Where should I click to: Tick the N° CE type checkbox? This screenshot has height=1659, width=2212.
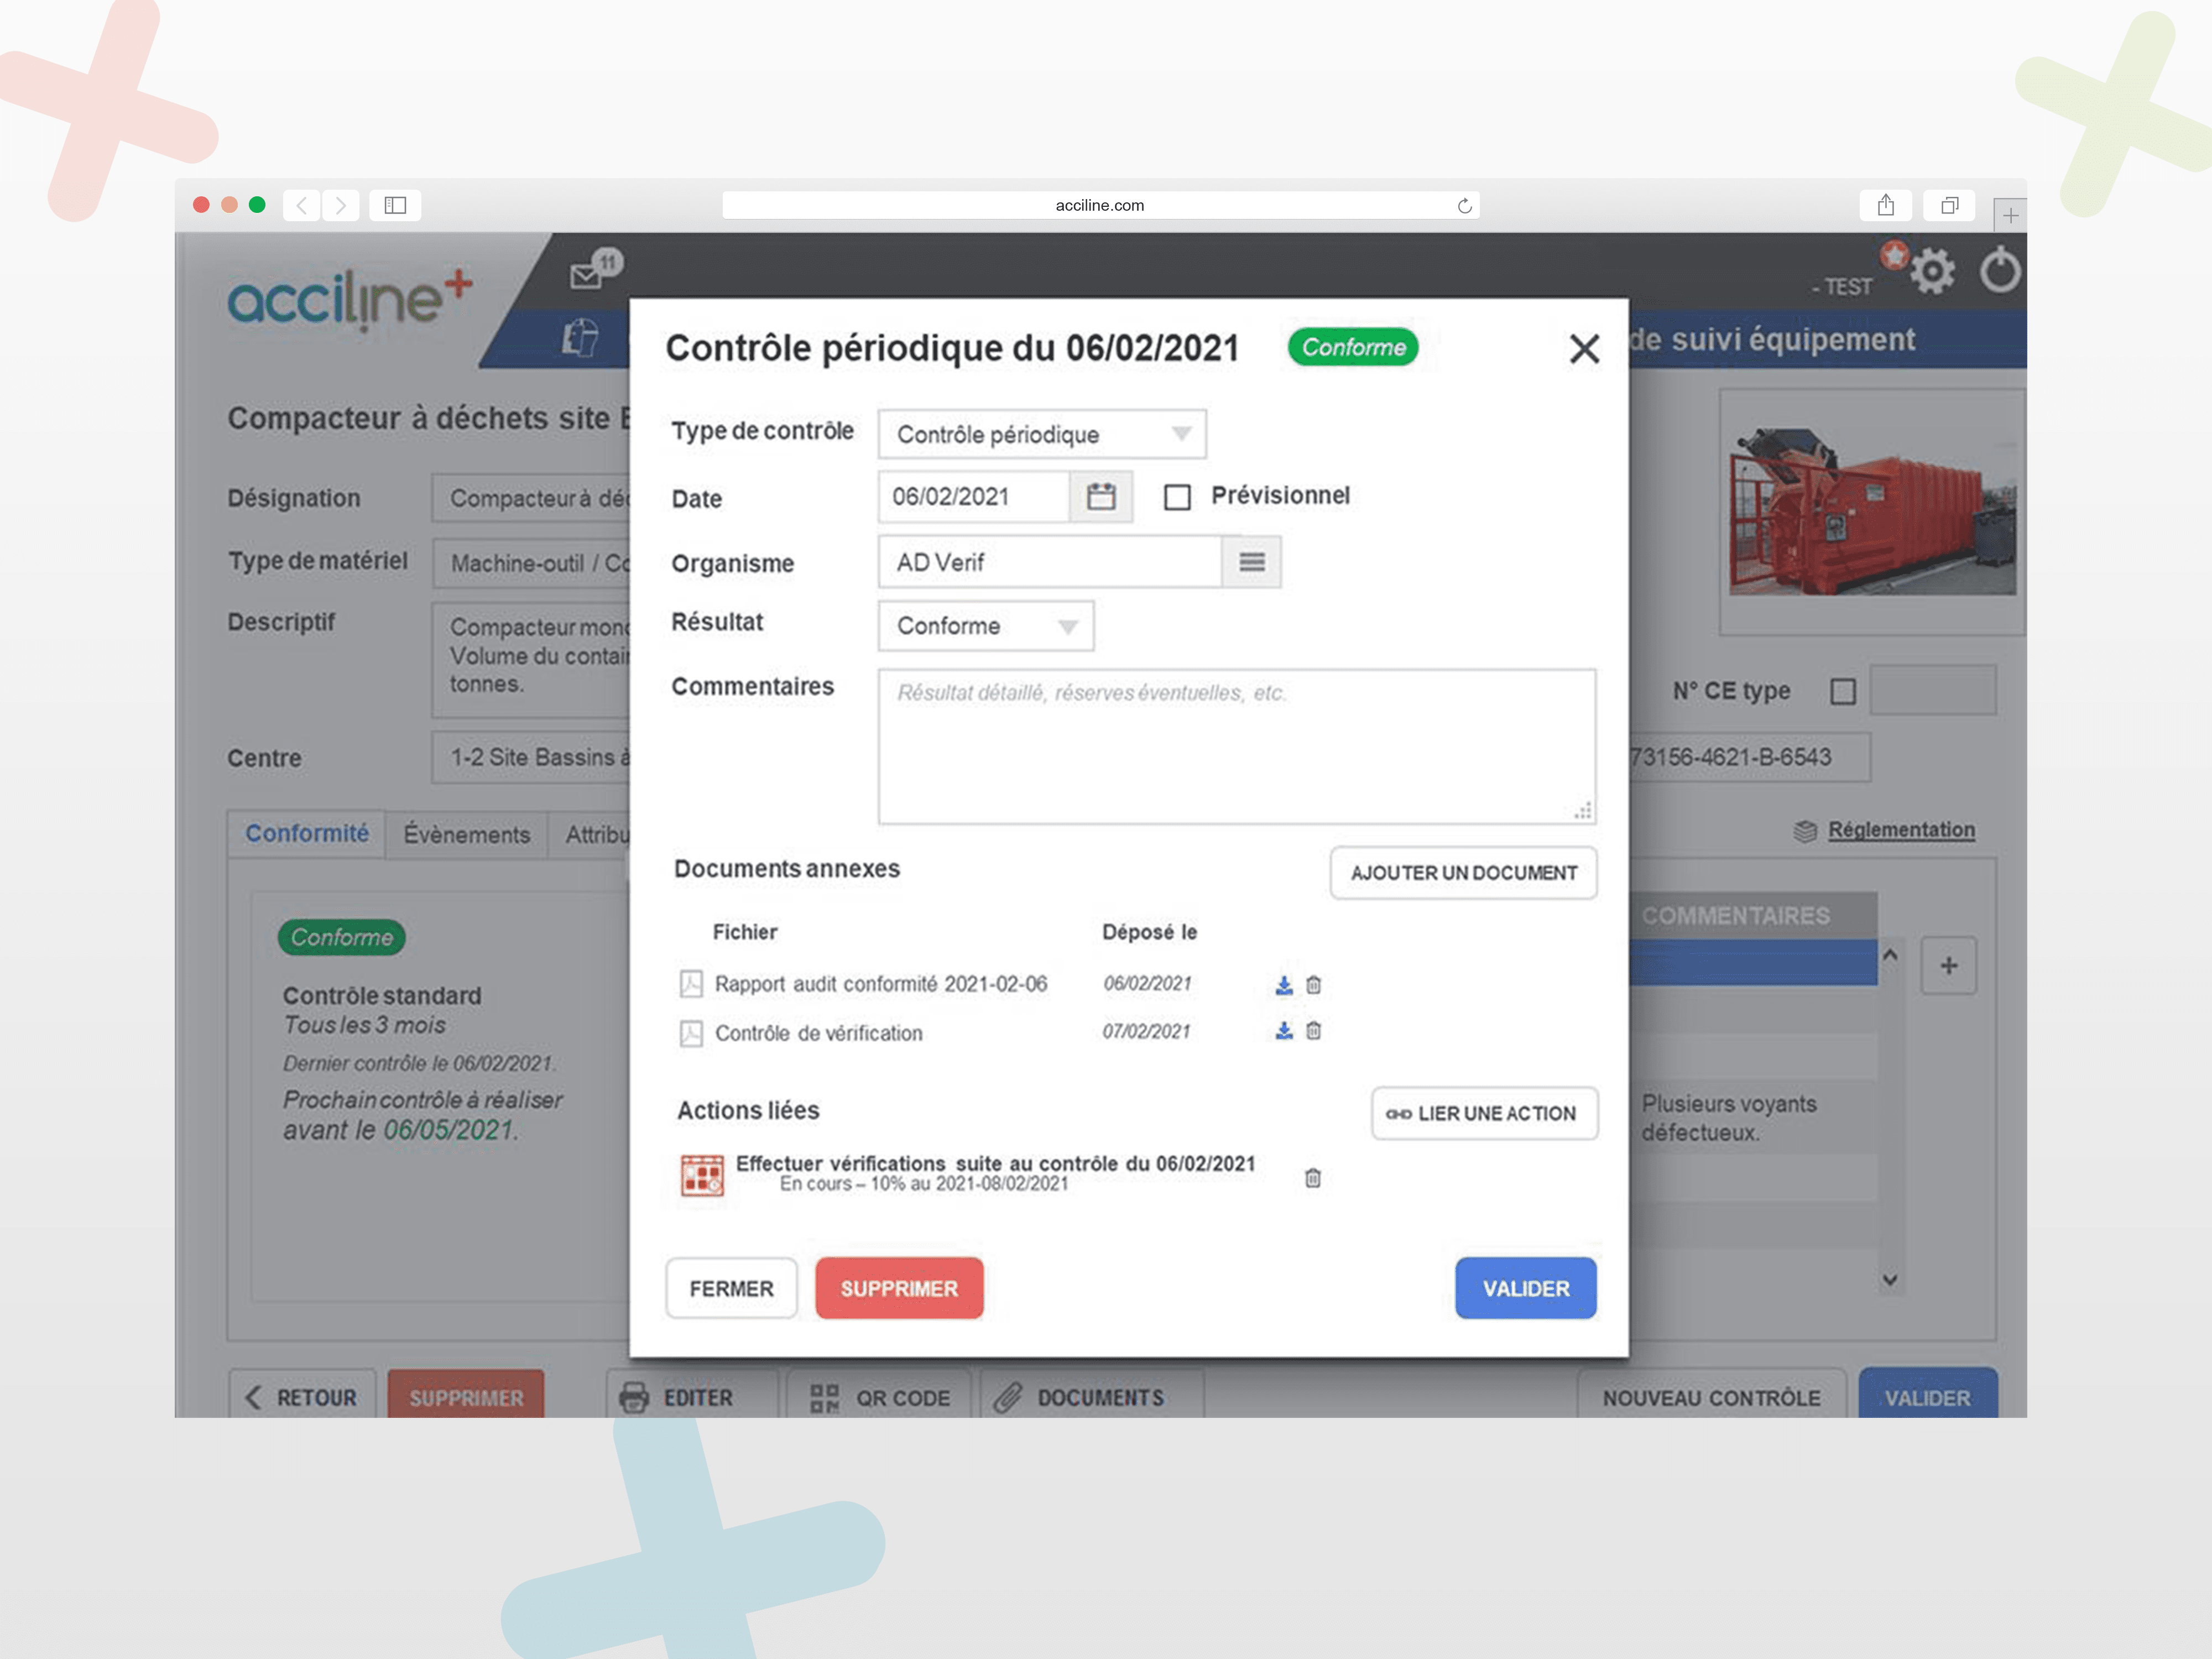coord(1843,691)
